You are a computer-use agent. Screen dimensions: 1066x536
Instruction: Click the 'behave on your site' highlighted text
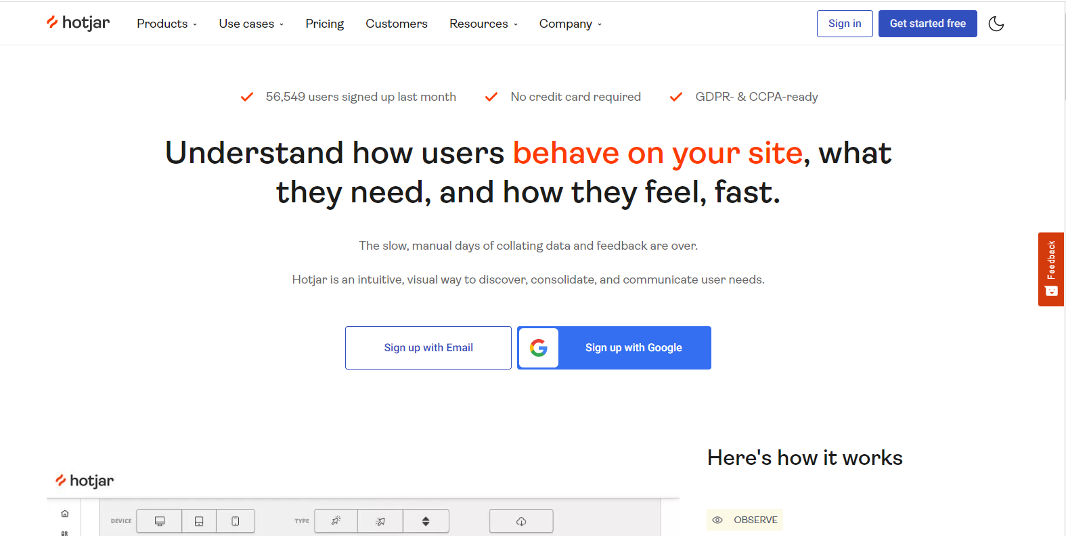click(x=657, y=153)
